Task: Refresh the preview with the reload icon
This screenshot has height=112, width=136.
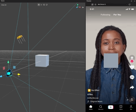Action: 129,5
